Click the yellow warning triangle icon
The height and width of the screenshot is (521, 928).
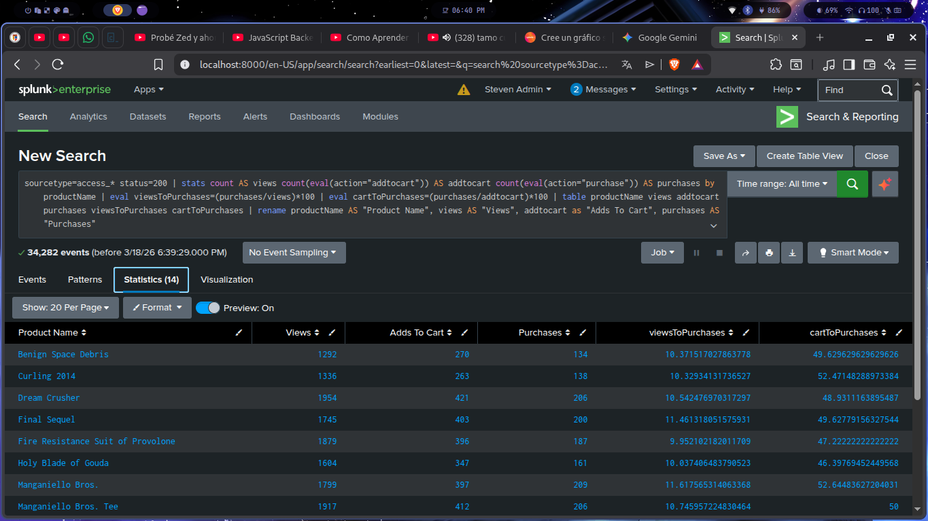tap(464, 90)
